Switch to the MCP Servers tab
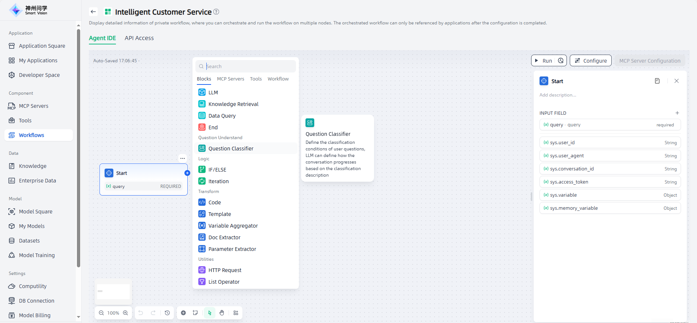 point(230,79)
